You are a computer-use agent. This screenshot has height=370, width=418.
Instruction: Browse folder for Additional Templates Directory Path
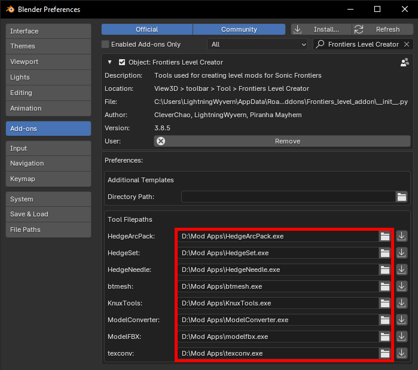(401, 197)
